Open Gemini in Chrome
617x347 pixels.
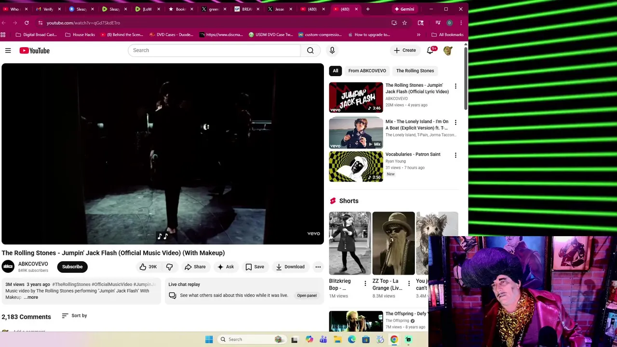click(404, 9)
